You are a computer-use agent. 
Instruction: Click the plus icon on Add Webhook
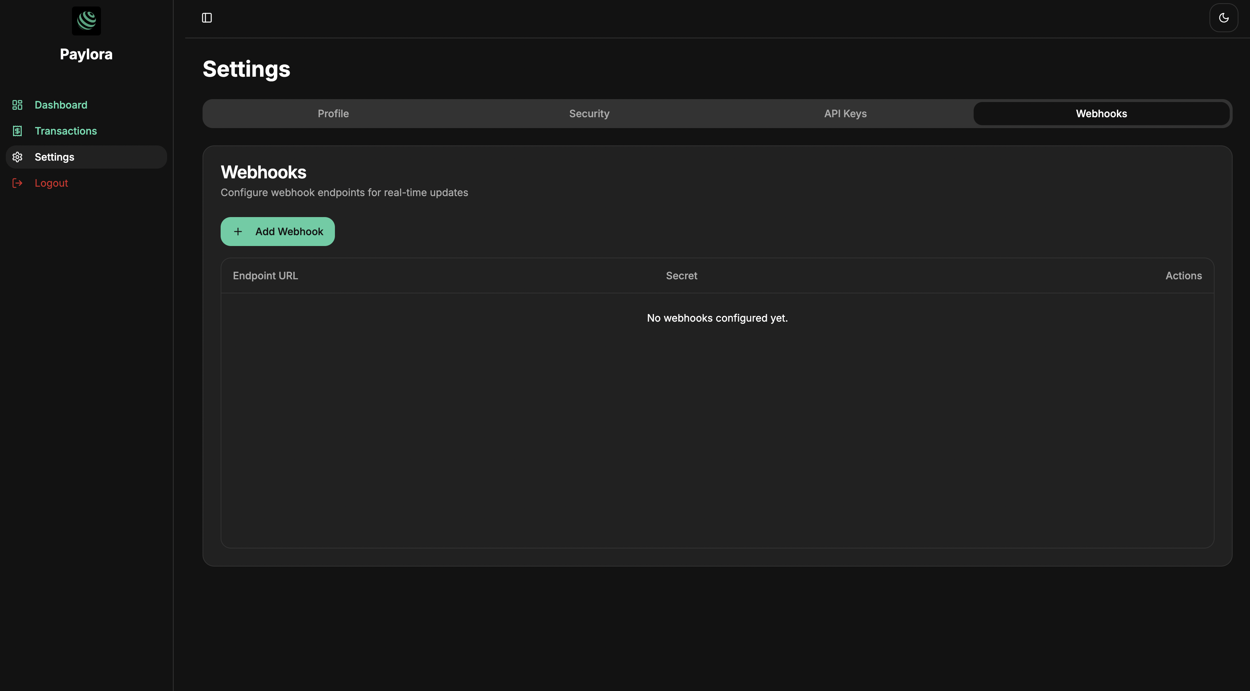coord(238,232)
